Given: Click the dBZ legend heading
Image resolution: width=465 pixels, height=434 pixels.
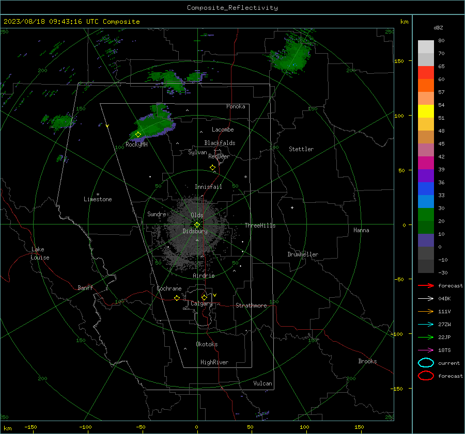Looking at the screenshot, I should coord(438,27).
